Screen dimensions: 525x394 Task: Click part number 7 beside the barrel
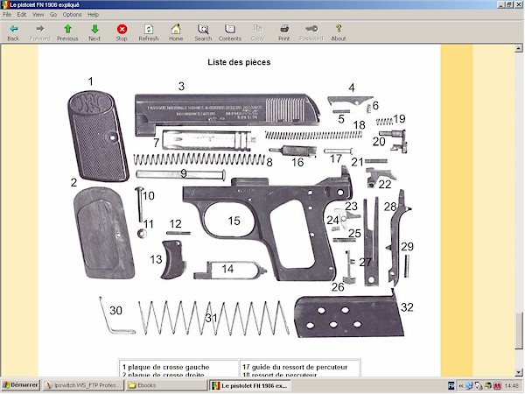pyautogui.click(x=156, y=143)
